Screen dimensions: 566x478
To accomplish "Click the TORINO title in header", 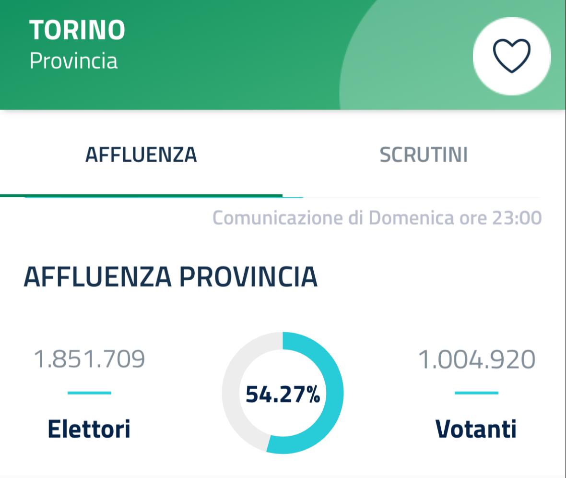I will click(77, 31).
